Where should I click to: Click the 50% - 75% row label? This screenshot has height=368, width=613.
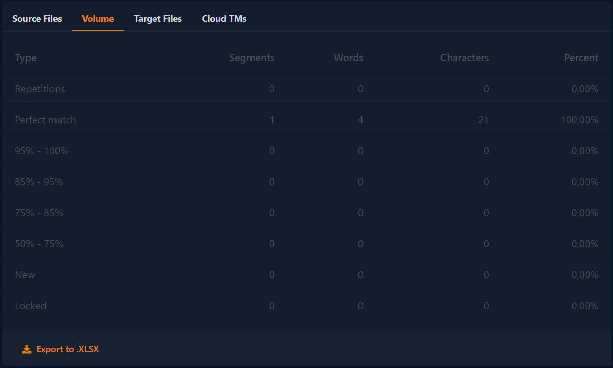coord(39,244)
